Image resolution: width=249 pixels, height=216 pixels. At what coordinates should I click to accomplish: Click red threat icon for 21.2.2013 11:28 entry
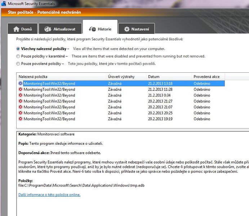[x=21, y=90]
